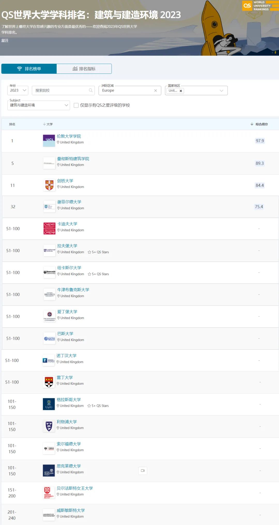Click the Oxford Brookes logo
Screen dimensions: 279x525
pyautogui.click(x=49, y=294)
